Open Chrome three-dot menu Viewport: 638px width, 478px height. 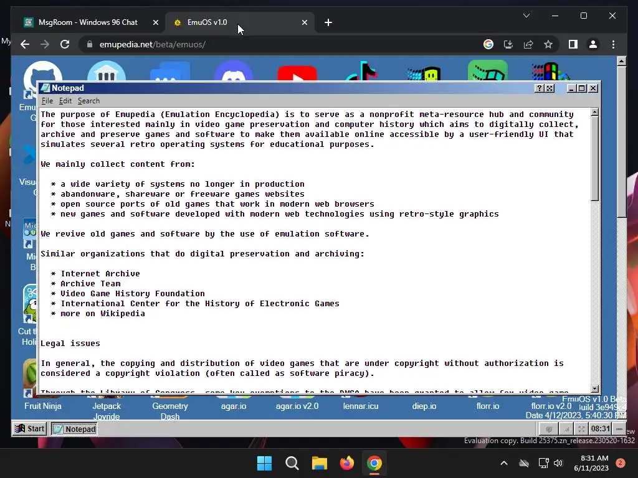click(613, 44)
